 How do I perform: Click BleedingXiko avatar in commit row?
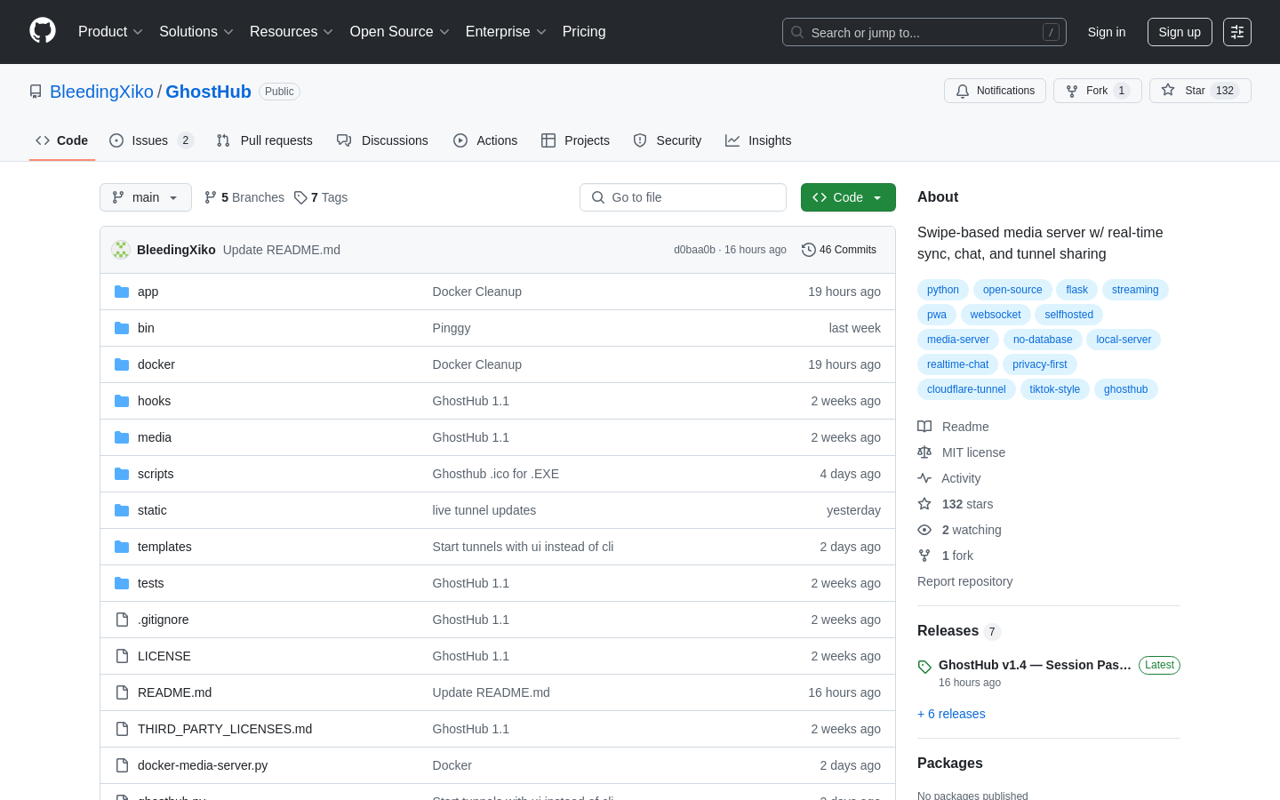pyautogui.click(x=121, y=250)
